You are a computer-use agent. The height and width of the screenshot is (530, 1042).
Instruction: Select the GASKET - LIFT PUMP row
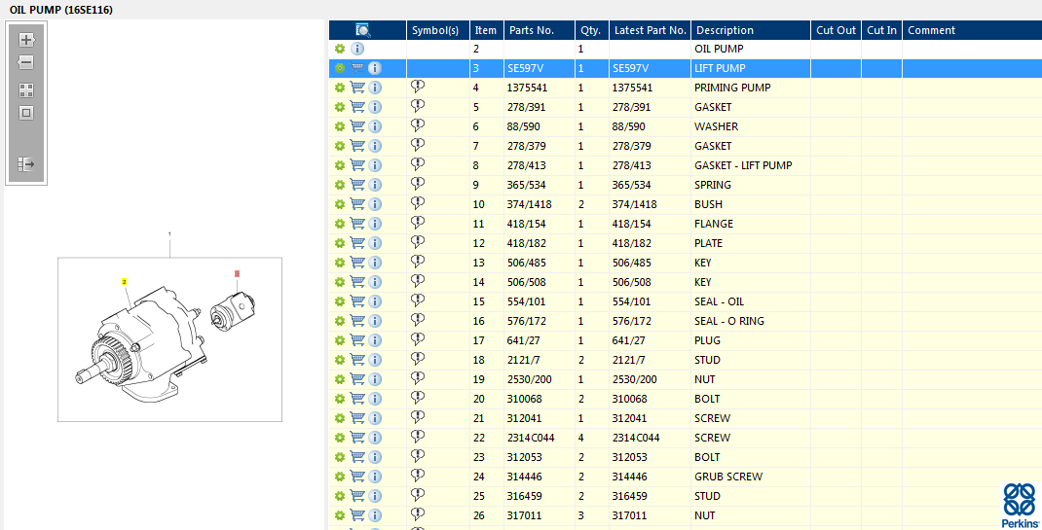pyautogui.click(x=742, y=165)
